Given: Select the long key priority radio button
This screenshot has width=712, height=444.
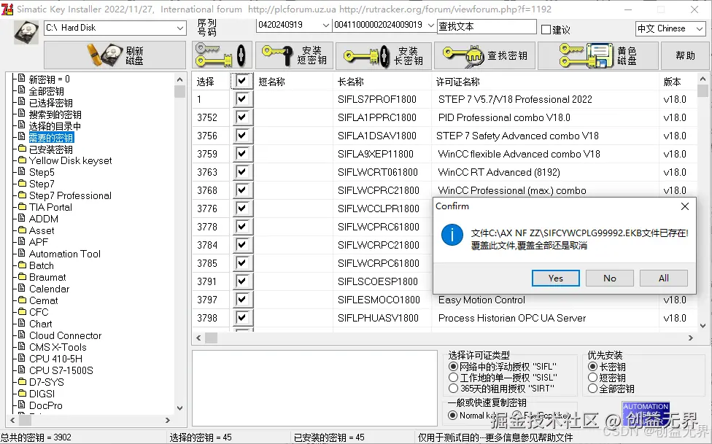Looking at the screenshot, I should tap(592, 367).
